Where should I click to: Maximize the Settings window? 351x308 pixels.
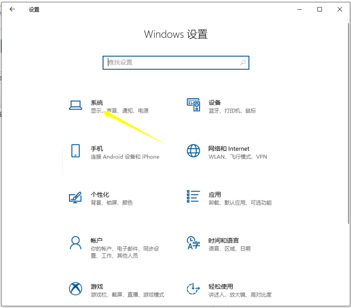319,9
